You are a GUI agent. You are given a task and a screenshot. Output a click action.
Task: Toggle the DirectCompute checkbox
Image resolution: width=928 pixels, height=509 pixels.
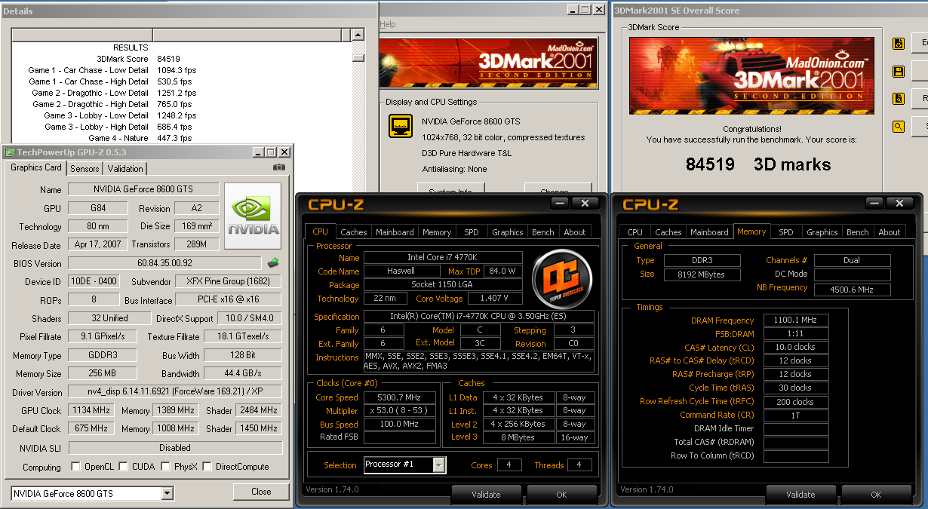click(x=207, y=467)
